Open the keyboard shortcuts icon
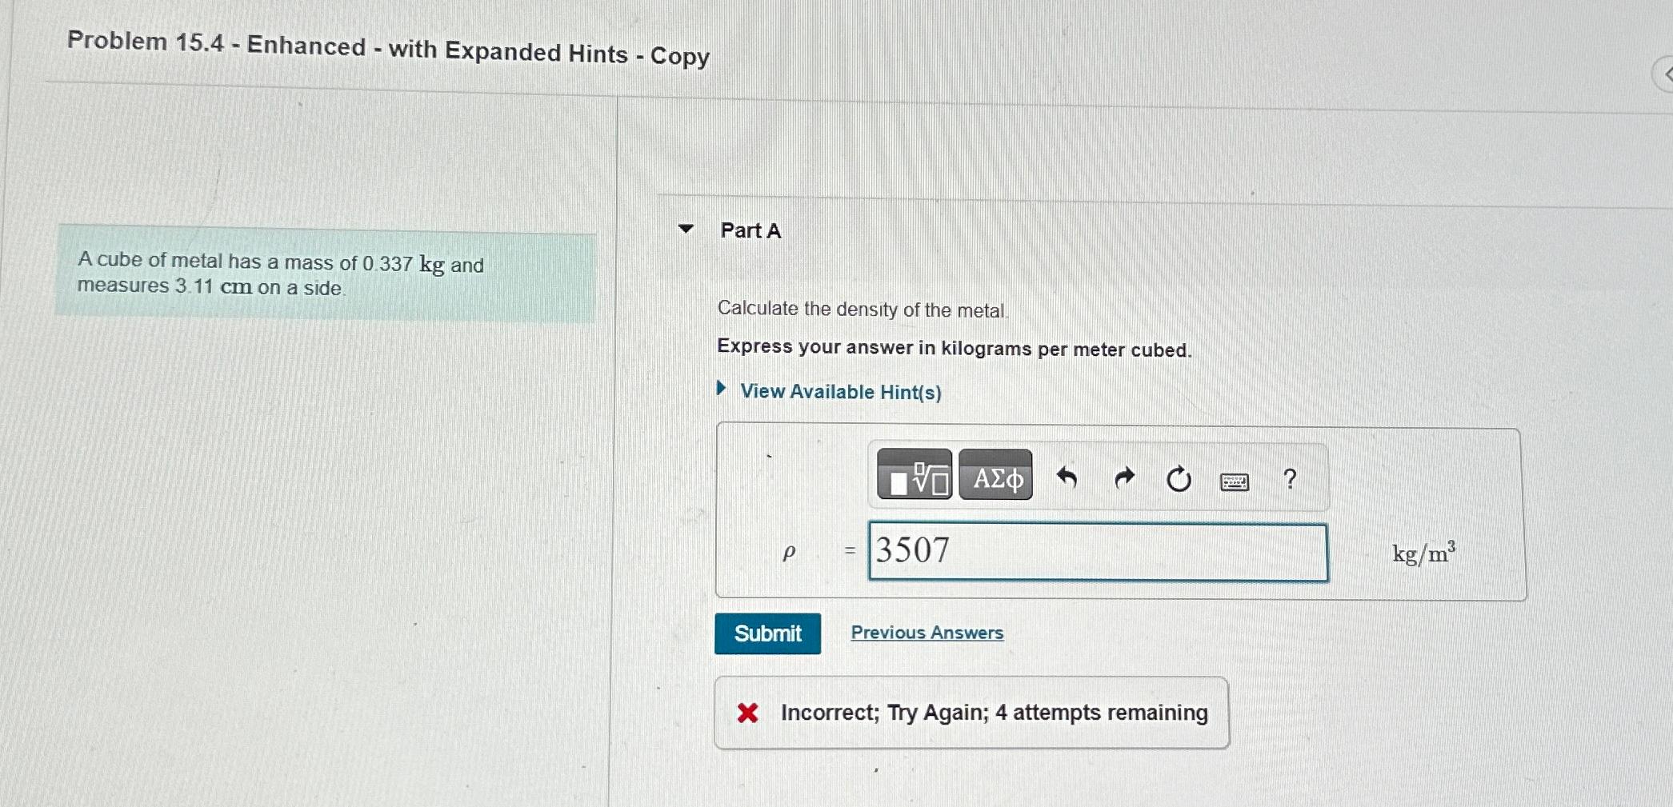This screenshot has height=807, width=1673. point(1235,480)
